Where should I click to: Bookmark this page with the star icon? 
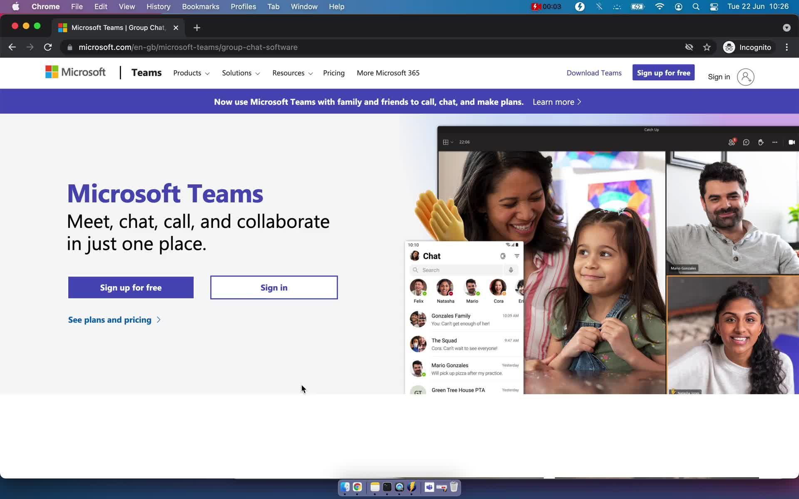coord(707,47)
